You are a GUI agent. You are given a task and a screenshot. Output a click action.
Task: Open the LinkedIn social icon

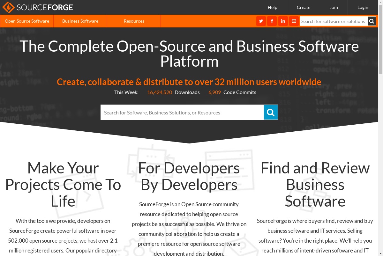pos(283,21)
